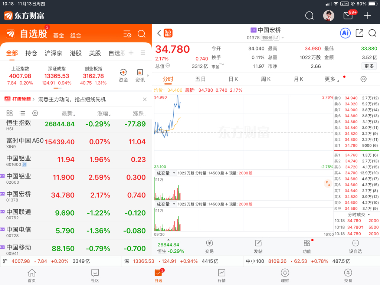
Task: Open 上证指数 index quote
Action: tap(20, 76)
